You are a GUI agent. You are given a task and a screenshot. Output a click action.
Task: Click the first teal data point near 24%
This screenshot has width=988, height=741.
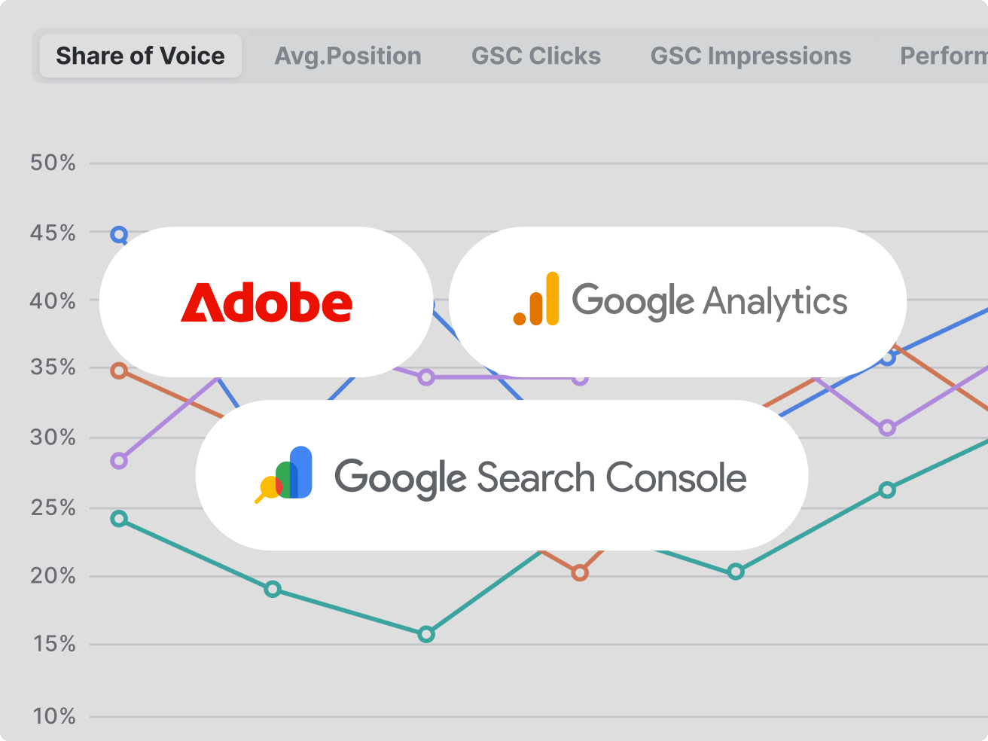(119, 519)
